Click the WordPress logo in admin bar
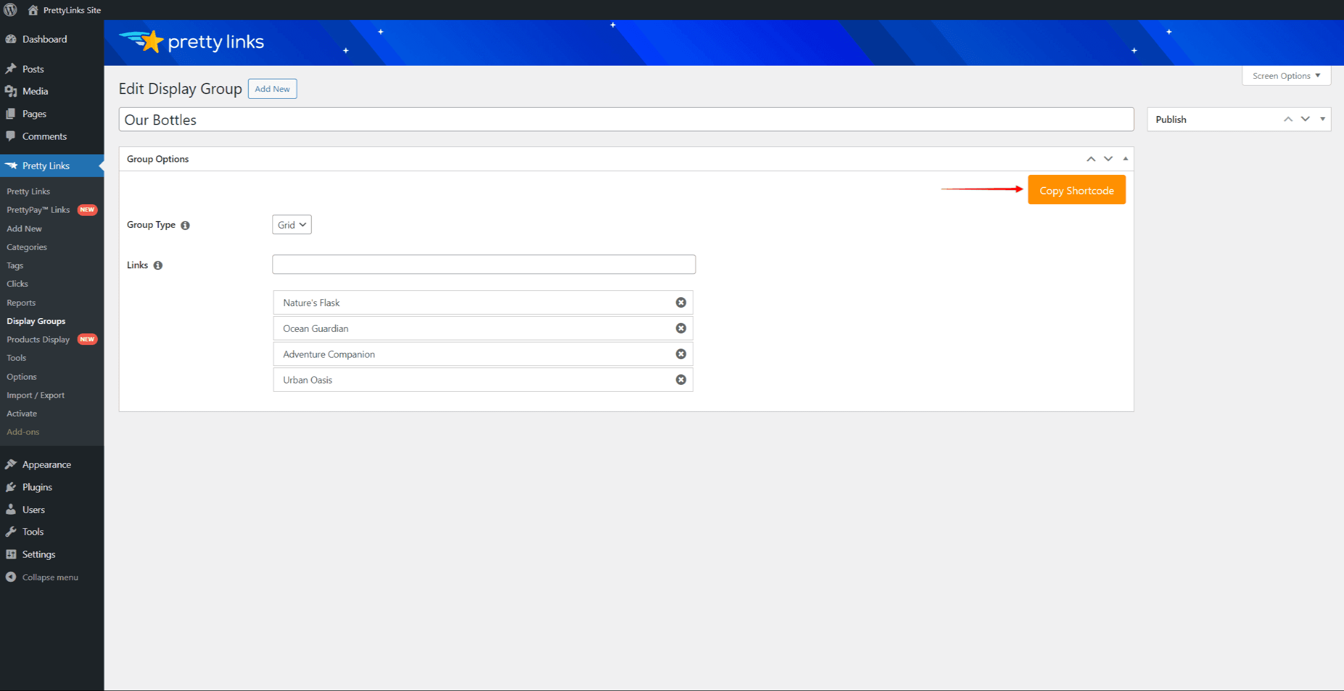 [10, 10]
